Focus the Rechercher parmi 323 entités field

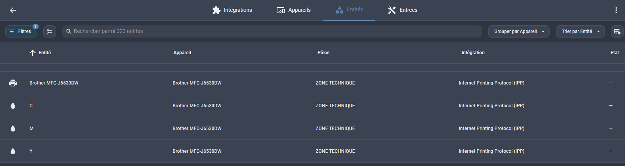272,31
